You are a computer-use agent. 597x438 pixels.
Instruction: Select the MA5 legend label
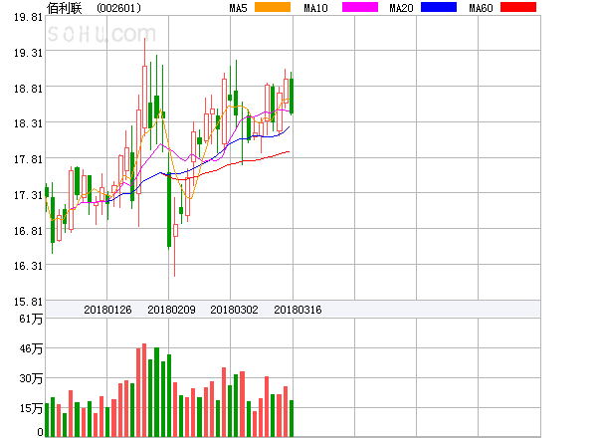(x=238, y=8)
